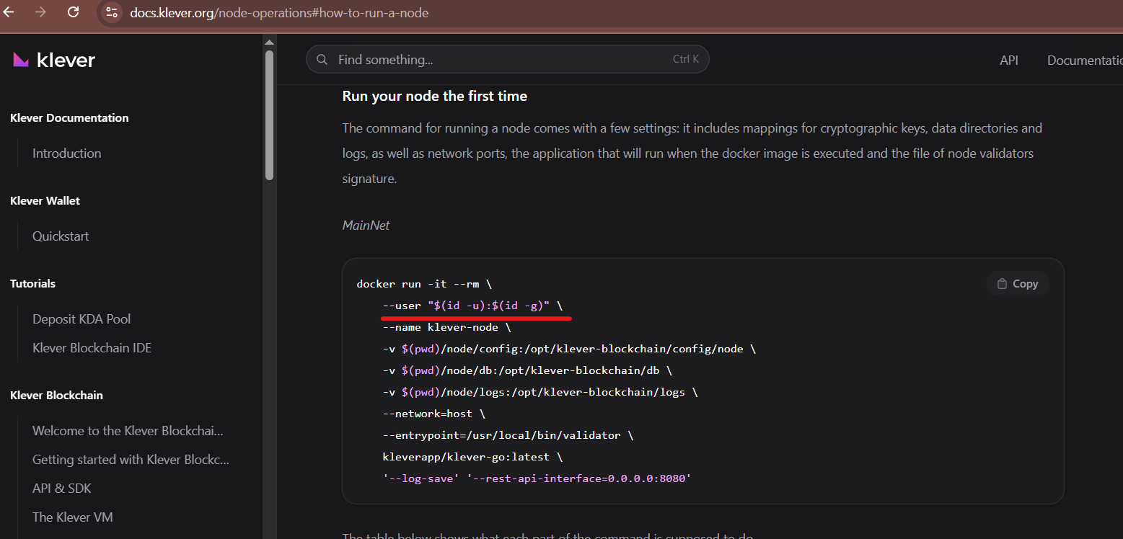Click the search magnifier icon
Viewport: 1123px width, 539px height.
[323, 60]
